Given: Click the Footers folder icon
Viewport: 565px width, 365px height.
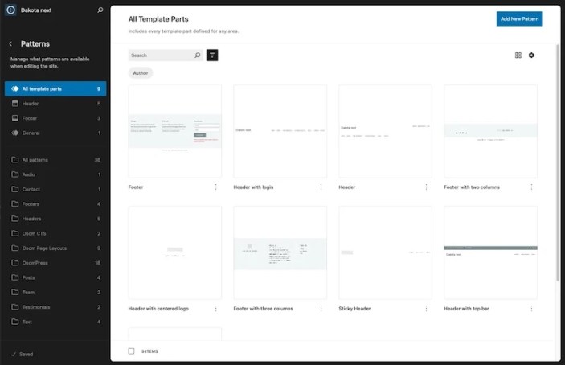Looking at the screenshot, I should tap(14, 204).
